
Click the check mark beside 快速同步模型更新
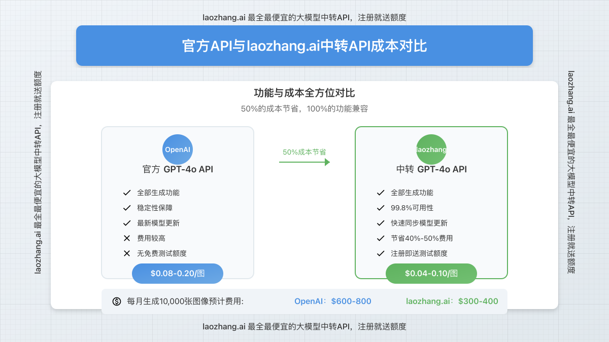[x=381, y=223]
